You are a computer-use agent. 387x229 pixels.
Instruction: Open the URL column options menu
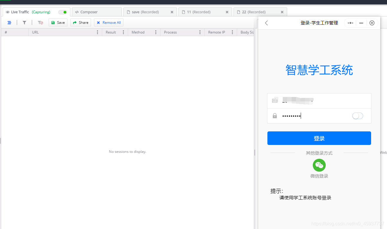97,32
